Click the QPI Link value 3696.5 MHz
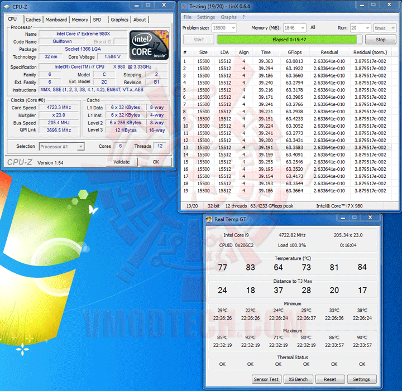 point(59,131)
